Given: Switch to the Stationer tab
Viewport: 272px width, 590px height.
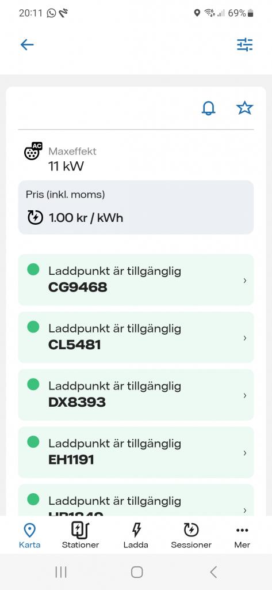Looking at the screenshot, I should pos(81,536).
